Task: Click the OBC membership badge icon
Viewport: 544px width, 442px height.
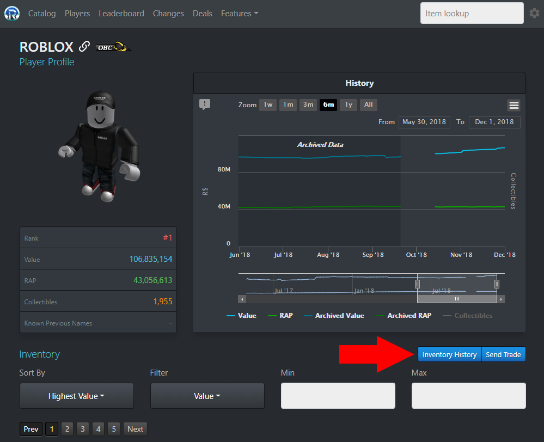Action: click(x=113, y=47)
